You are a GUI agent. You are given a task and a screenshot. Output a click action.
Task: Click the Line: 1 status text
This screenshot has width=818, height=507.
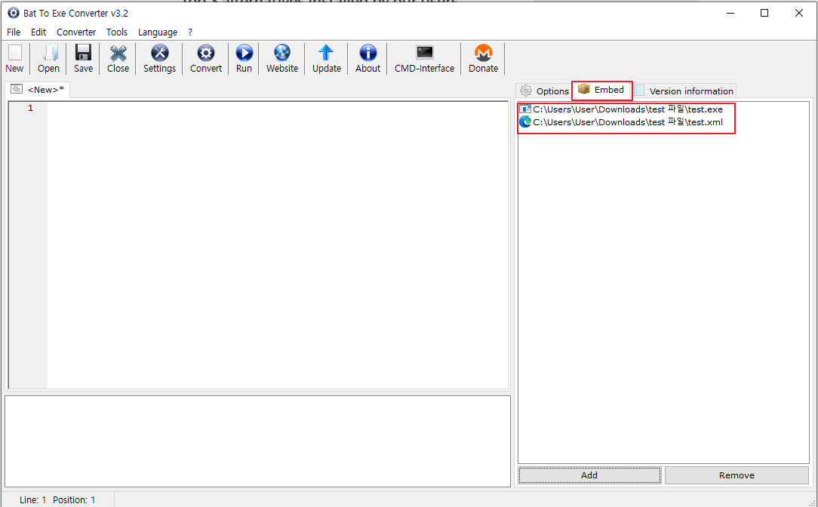click(33, 499)
